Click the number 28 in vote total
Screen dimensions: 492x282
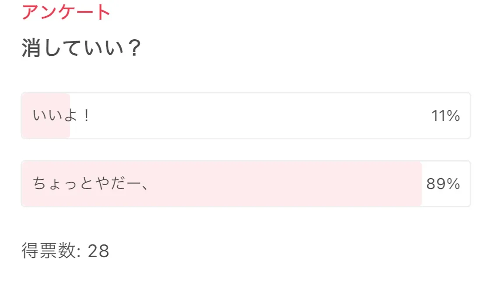[98, 251]
